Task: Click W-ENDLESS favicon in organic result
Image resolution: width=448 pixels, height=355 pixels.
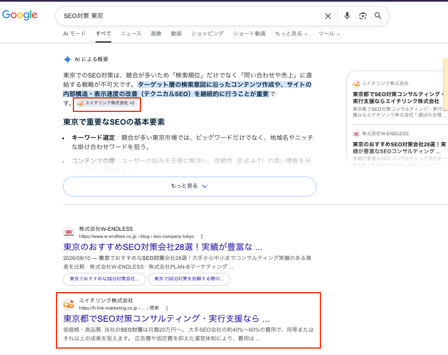Action: coord(69,233)
